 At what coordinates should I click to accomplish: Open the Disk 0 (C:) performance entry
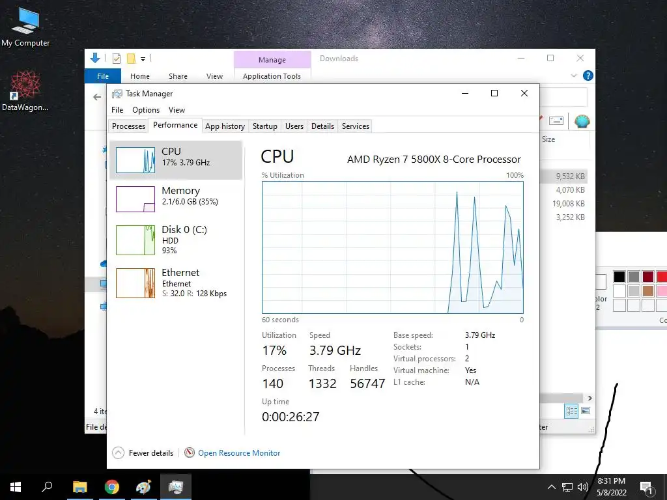coord(176,240)
